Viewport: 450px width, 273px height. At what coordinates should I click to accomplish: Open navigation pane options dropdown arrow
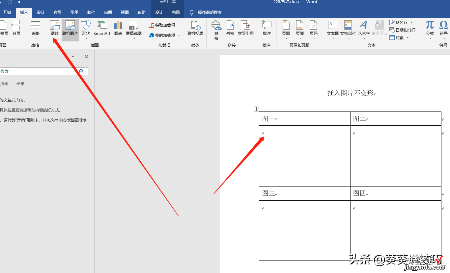click(73, 57)
